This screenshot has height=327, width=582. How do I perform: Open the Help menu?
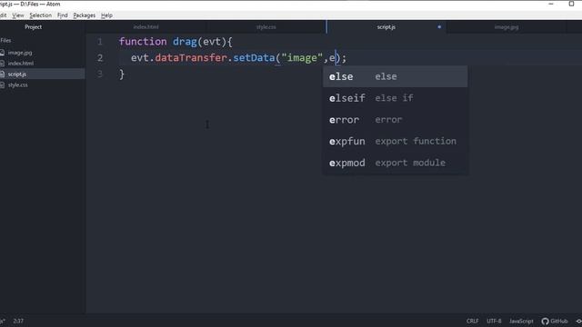[x=106, y=15]
